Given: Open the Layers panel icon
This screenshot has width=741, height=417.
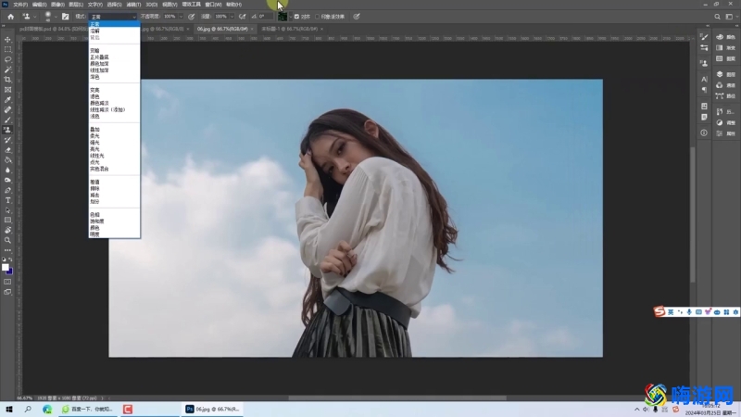Looking at the screenshot, I should tap(720, 74).
